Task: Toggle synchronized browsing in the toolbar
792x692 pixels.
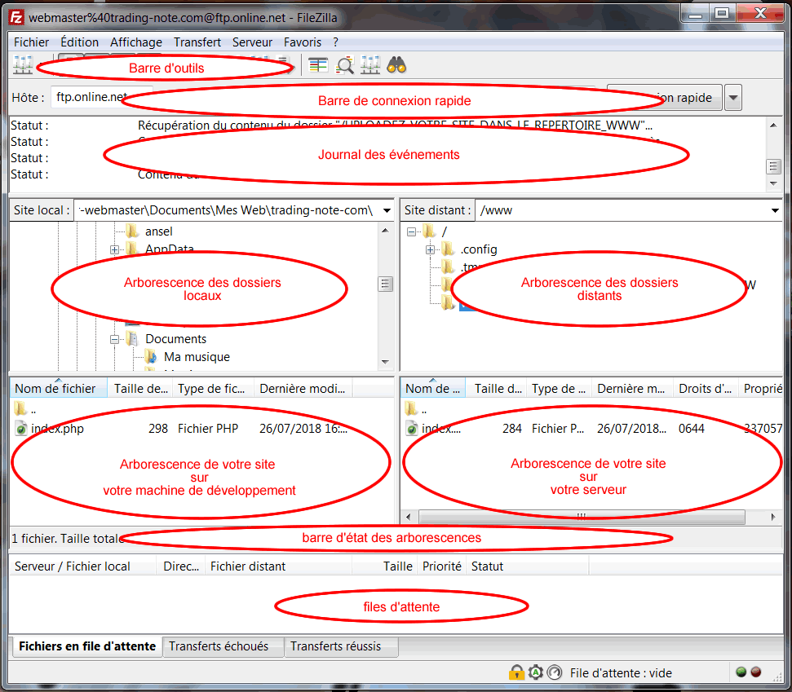Action: pyautogui.click(x=370, y=65)
